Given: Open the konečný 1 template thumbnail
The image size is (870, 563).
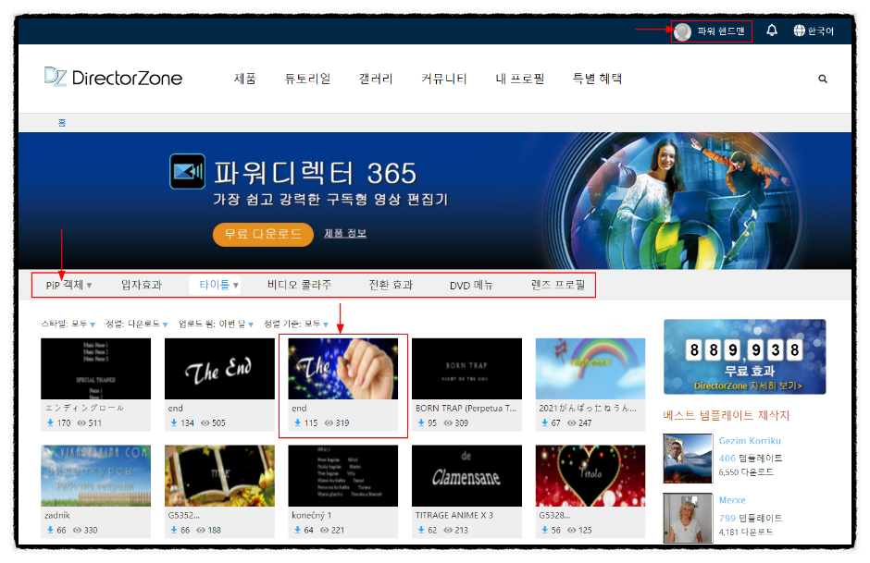Looking at the screenshot, I should point(342,475).
